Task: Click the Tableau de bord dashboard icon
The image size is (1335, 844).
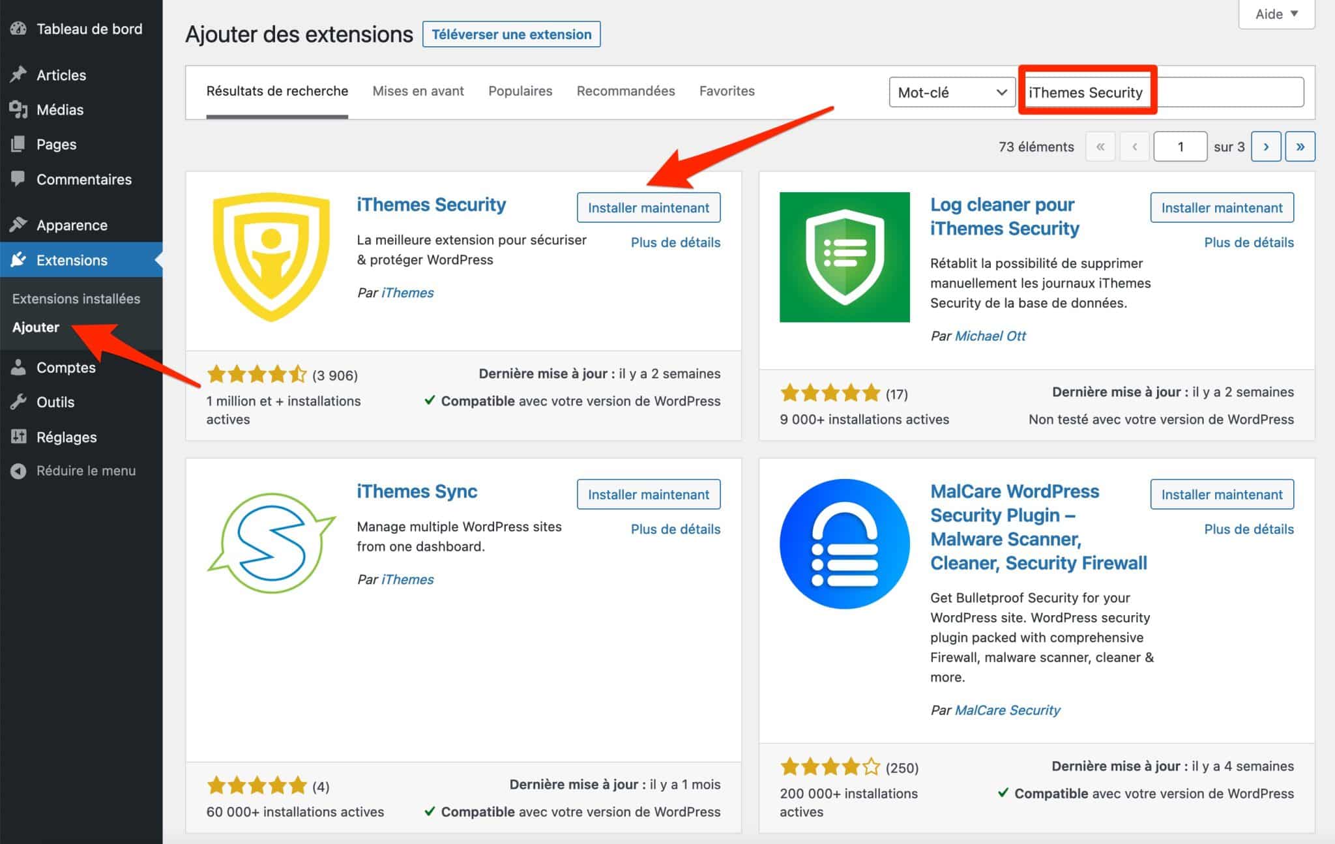Action: click(x=18, y=29)
